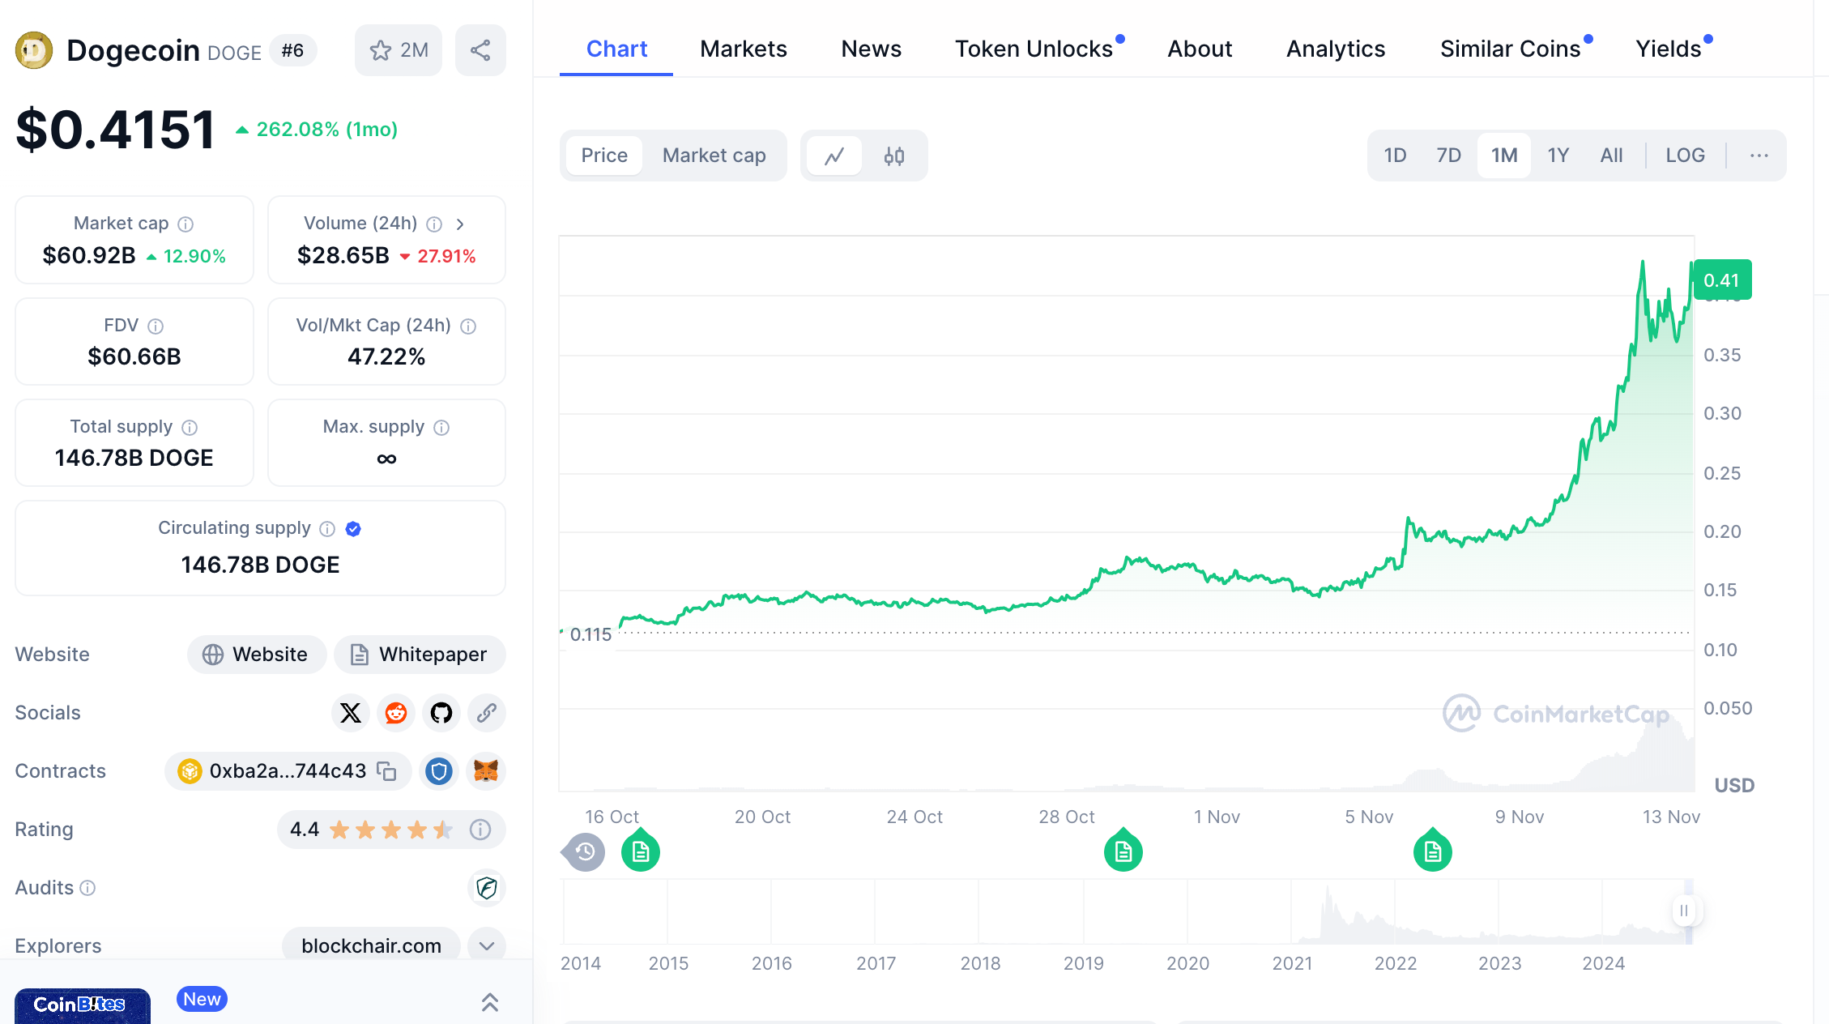Show Circulating supply info icon

click(x=327, y=528)
